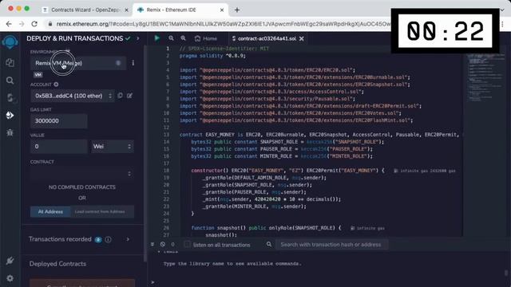
Task: Expand the Transactions recorded section
Action: pyautogui.click(x=128, y=239)
